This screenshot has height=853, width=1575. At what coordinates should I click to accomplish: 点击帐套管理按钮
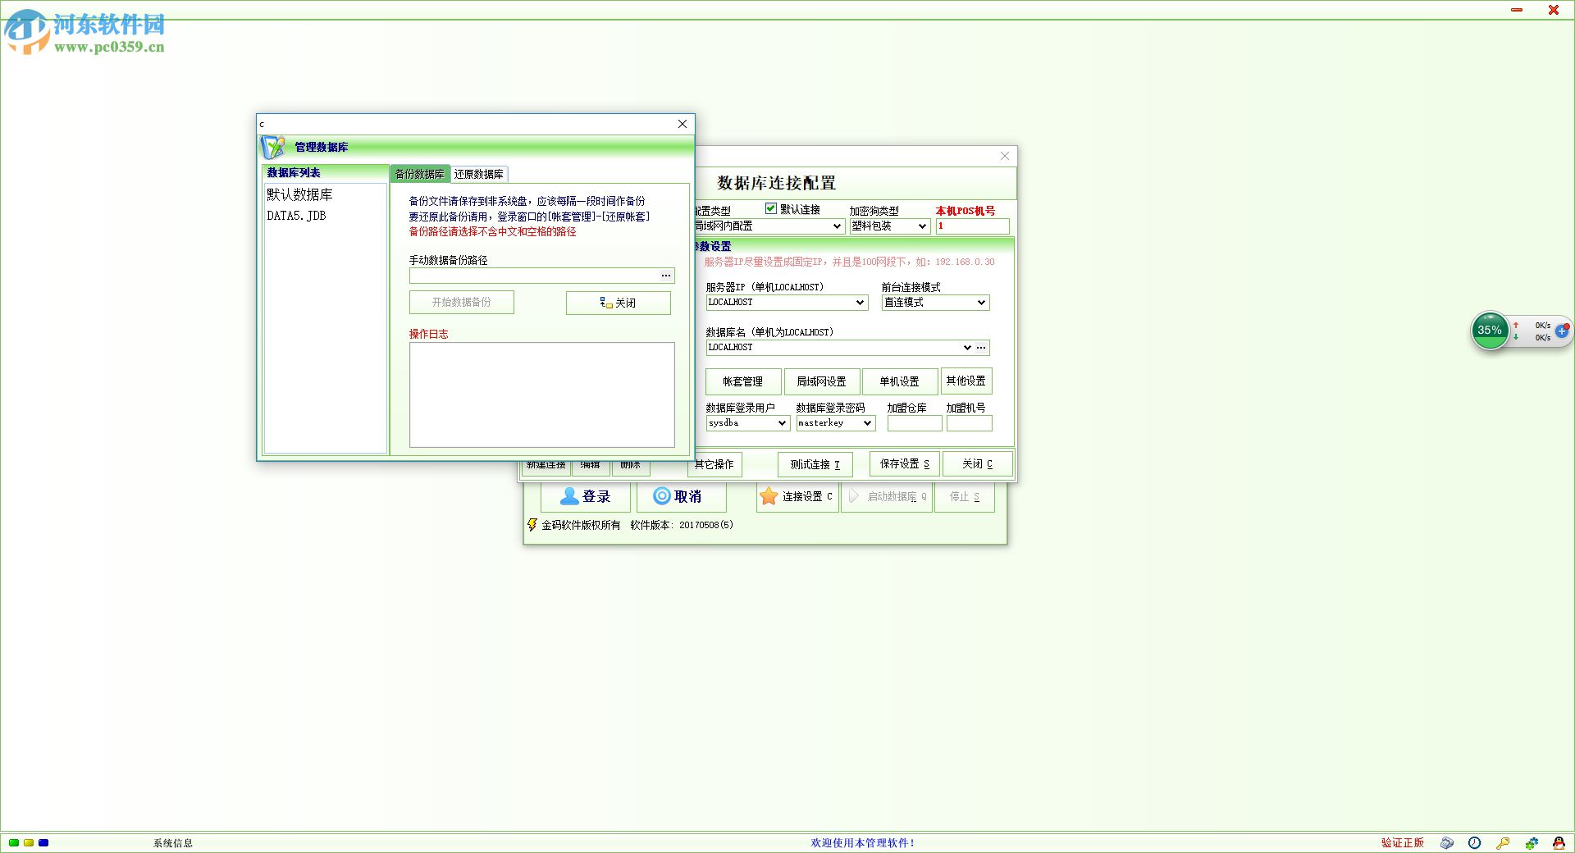(x=742, y=381)
